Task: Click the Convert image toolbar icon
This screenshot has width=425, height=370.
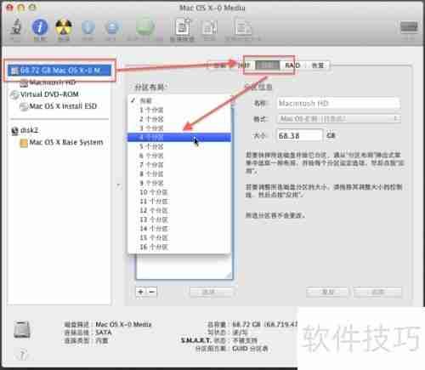Action: (x=209, y=28)
